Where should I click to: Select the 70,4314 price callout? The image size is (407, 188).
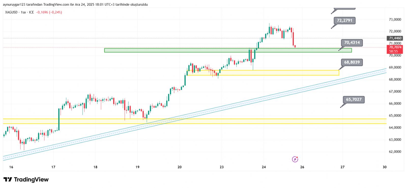point(352,43)
